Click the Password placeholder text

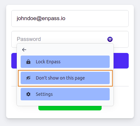(29, 39)
